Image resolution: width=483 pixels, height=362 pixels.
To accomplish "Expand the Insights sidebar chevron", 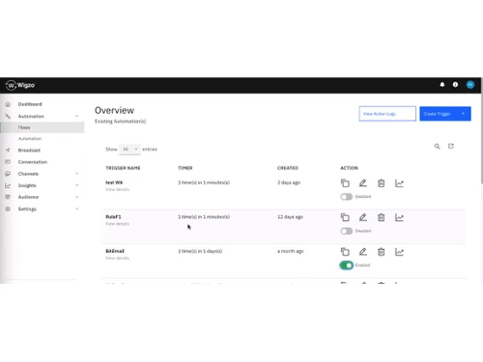I will pyautogui.click(x=76, y=185).
